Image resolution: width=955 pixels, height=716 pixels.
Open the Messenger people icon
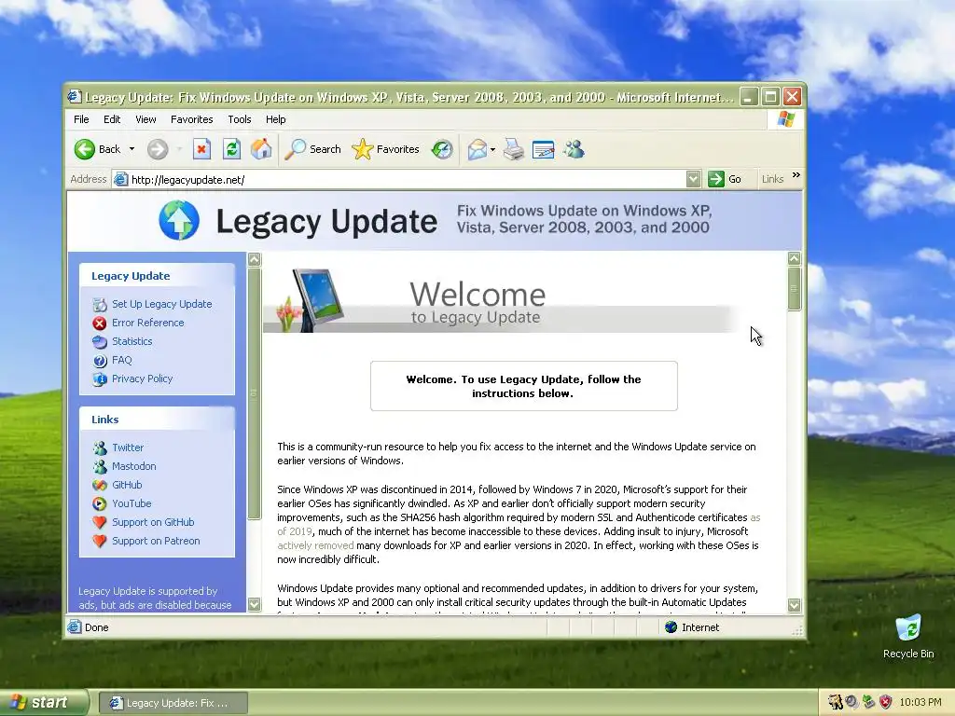[574, 149]
